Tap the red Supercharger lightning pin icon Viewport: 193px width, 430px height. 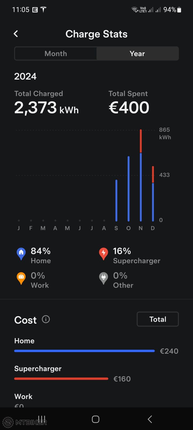(x=103, y=253)
